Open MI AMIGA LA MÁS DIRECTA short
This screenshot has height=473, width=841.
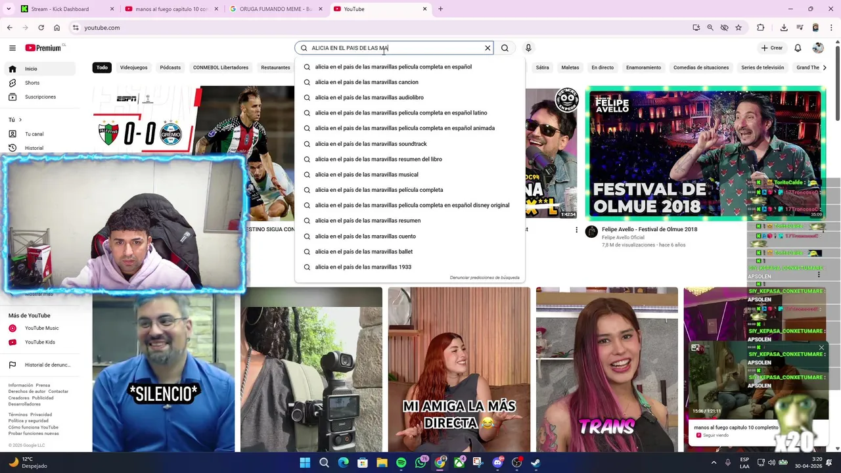coord(459,370)
